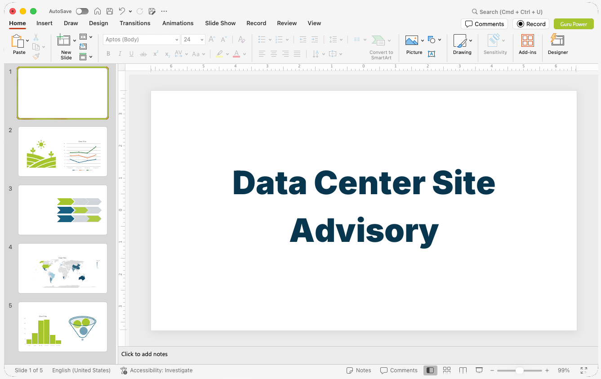Viewport: 601px width, 379px height.
Task: Click Comments in the status bar
Action: (399, 370)
